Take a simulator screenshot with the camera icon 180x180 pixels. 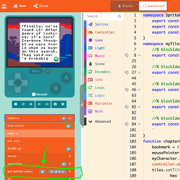pos(55,104)
